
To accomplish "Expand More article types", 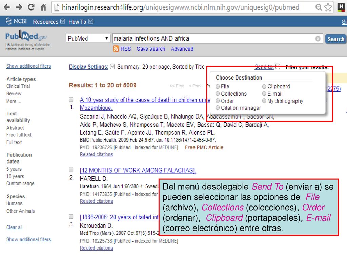I will [14, 101].
